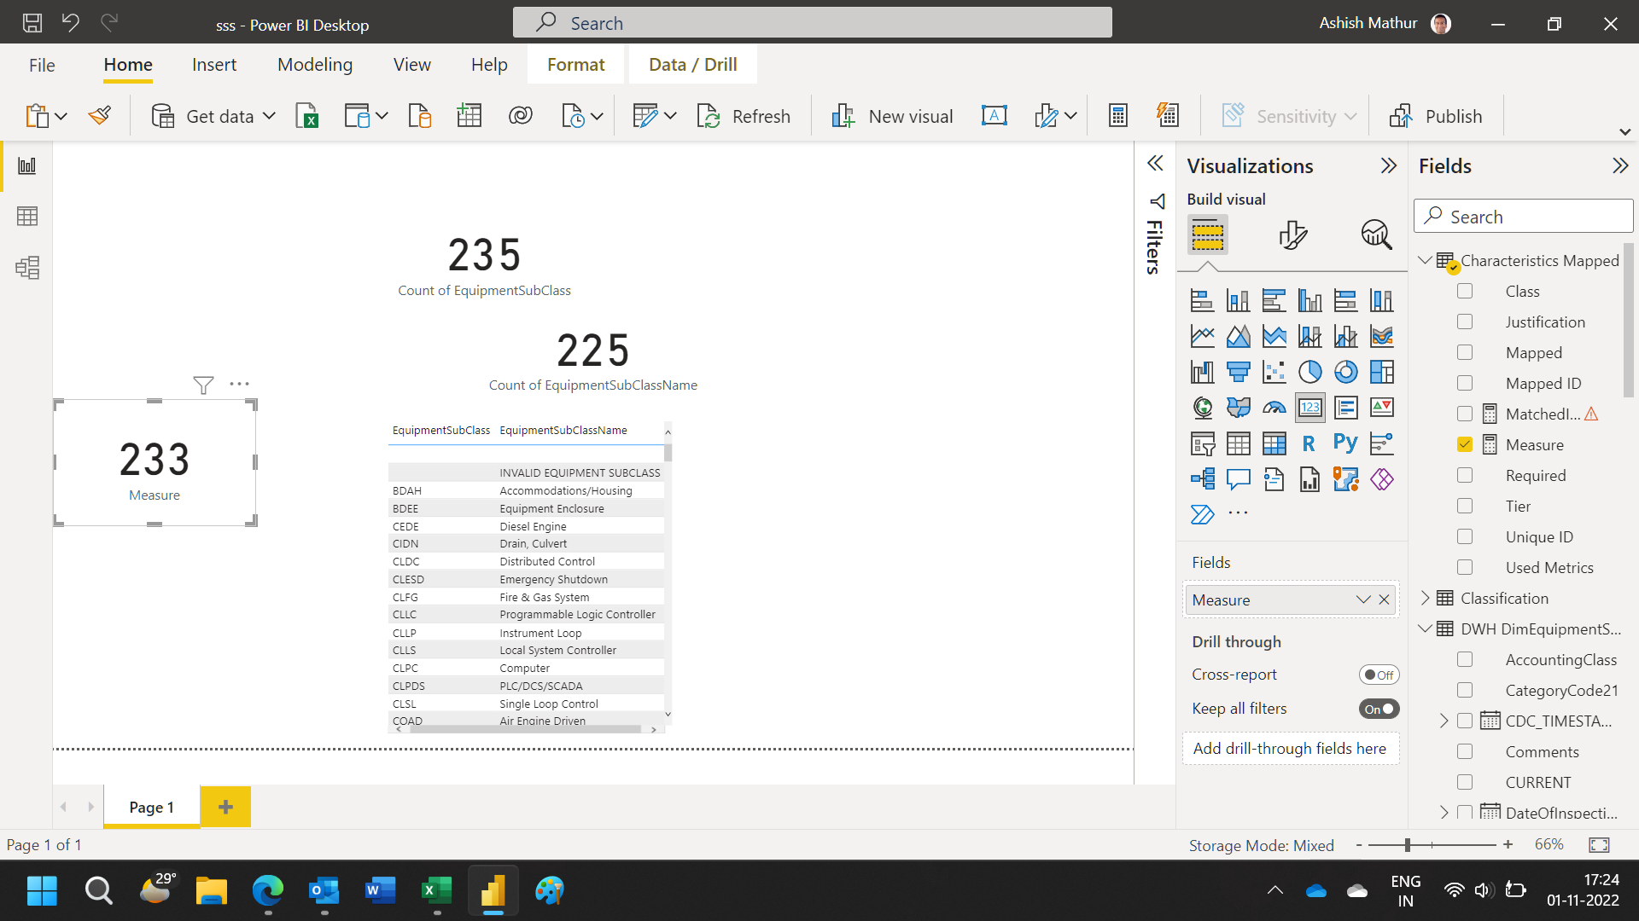Expand the CDC_TIMESTA date hierarchy
Screen dimensions: 1639x921
[1444, 721]
